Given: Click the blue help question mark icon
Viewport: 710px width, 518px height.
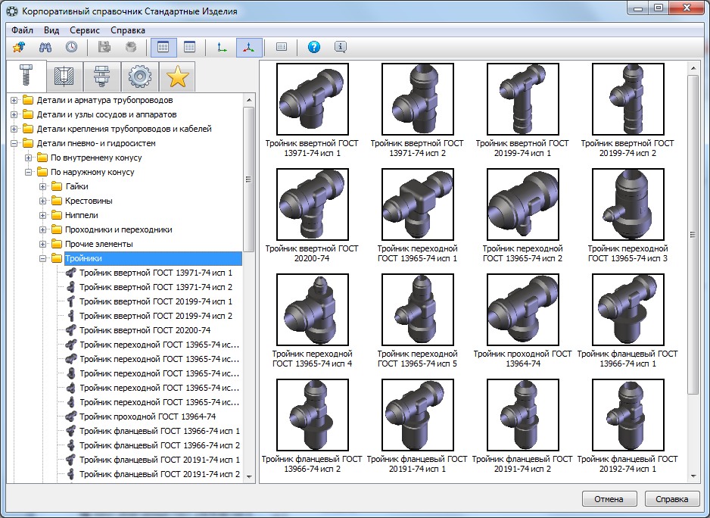Looking at the screenshot, I should [x=314, y=47].
